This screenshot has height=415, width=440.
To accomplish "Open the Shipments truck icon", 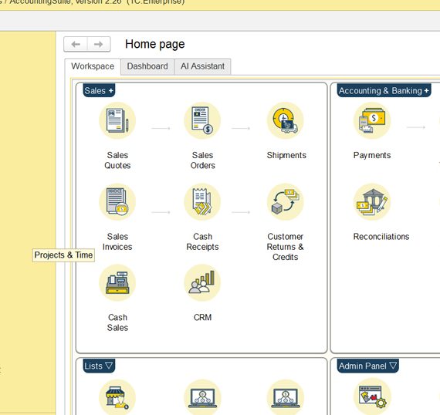I will (x=286, y=120).
